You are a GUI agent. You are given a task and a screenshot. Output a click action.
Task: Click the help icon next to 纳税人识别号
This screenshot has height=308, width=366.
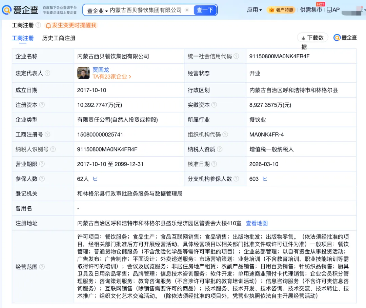53,149
